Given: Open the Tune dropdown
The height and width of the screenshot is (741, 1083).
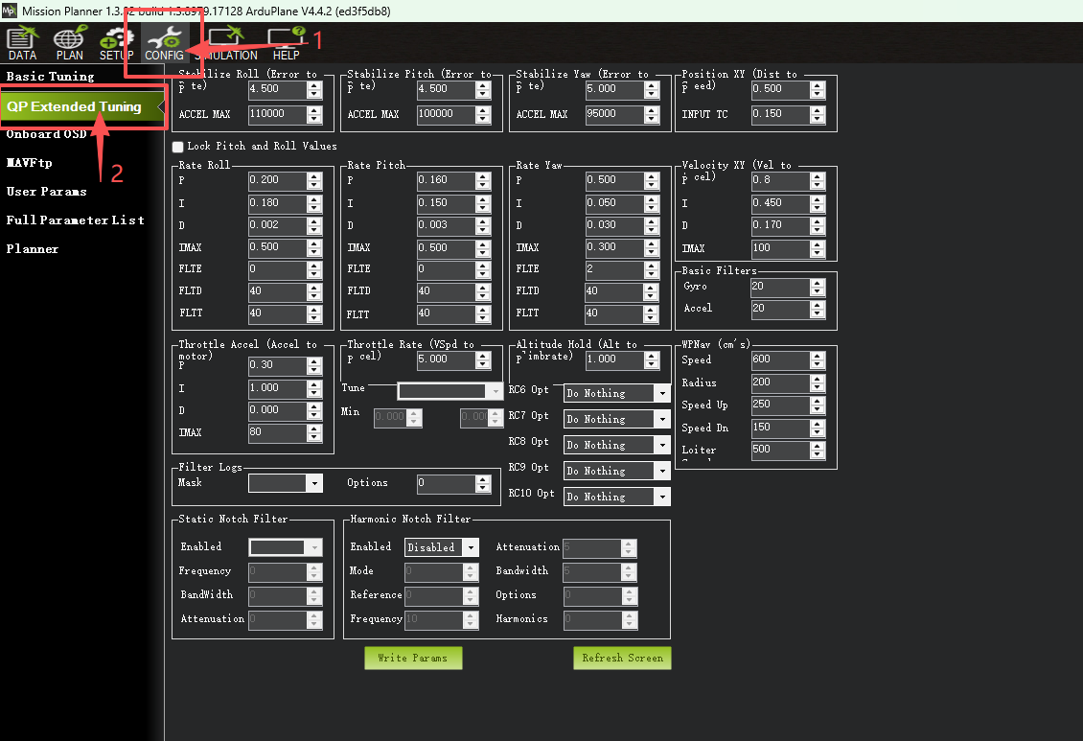Looking at the screenshot, I should tap(449, 391).
